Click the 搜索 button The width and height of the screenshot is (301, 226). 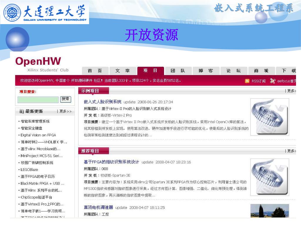pos(66,99)
